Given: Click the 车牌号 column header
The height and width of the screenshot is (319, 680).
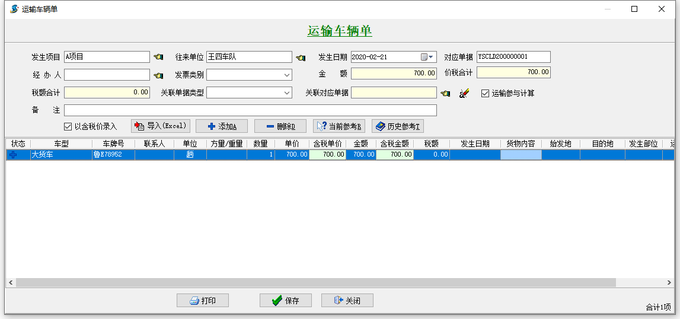Looking at the screenshot, I should point(113,143).
